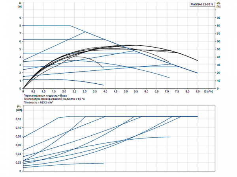Click the 0,5 tick on the Q axis
The width and height of the screenshot is (237, 177).
coord(34,92)
